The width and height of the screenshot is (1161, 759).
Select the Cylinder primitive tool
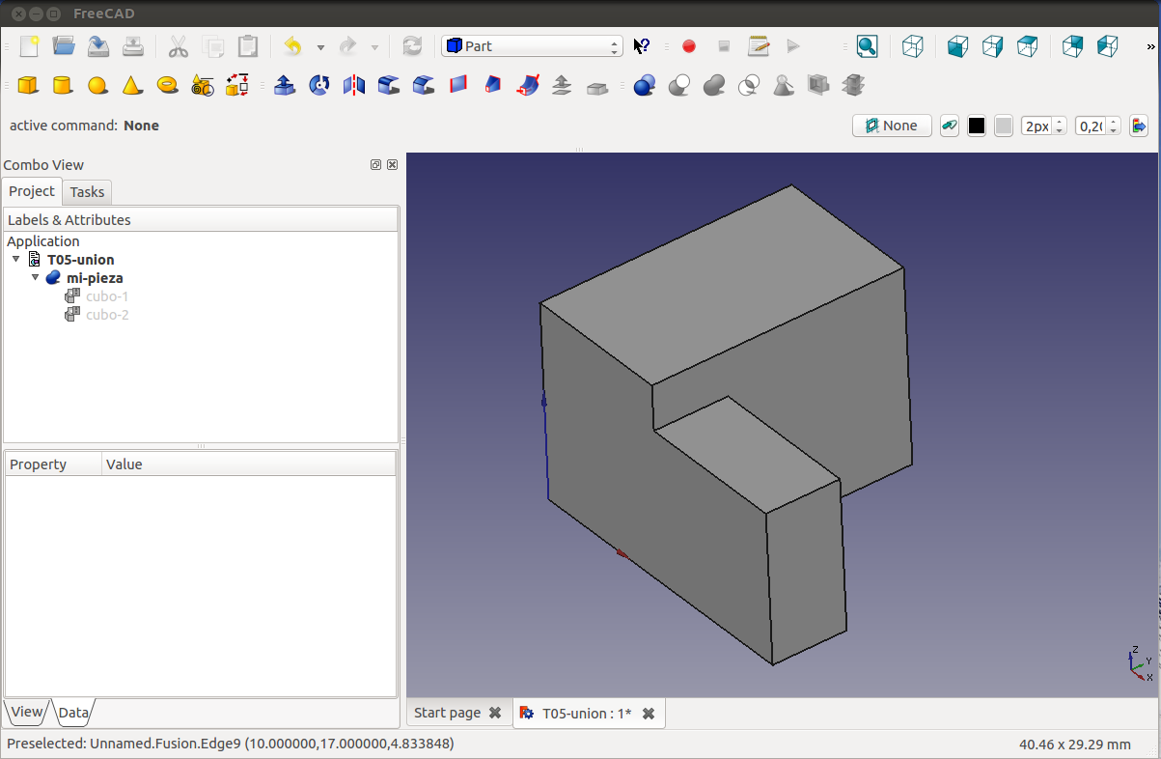pos(63,86)
